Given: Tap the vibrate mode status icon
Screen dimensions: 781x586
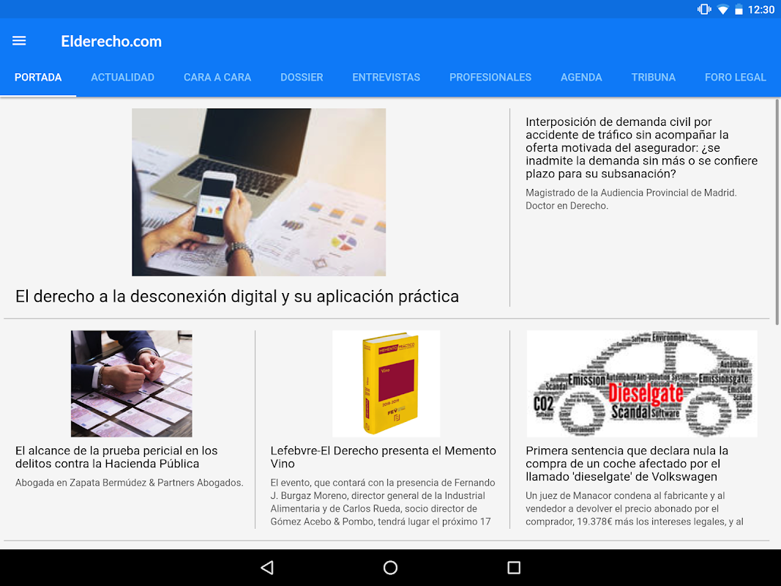Looking at the screenshot, I should click(704, 10).
